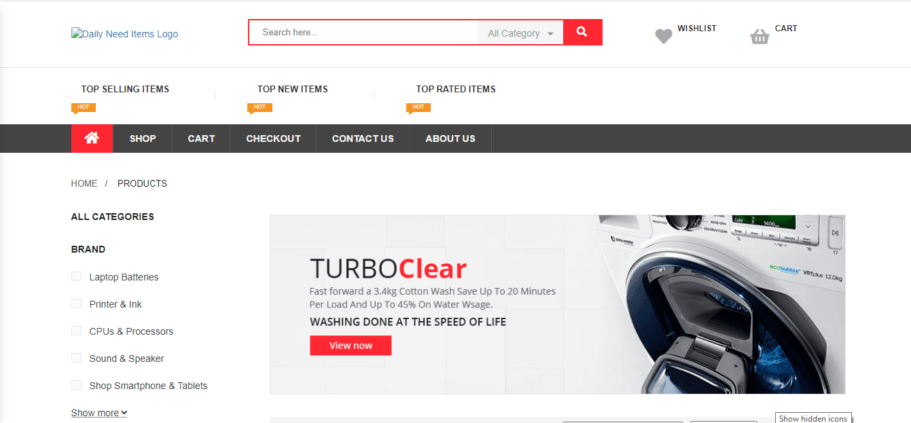Expand Show more under Brand filters

[x=99, y=412]
